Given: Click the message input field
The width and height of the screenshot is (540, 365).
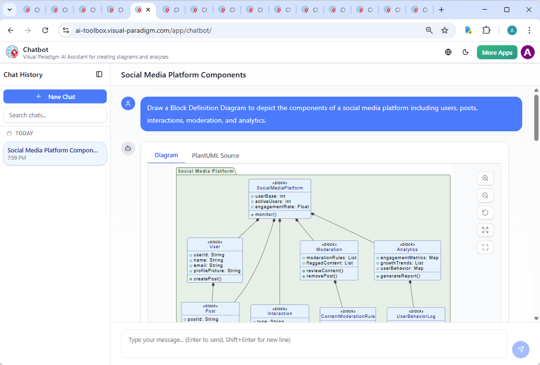Looking at the screenshot, I should click(313, 340).
